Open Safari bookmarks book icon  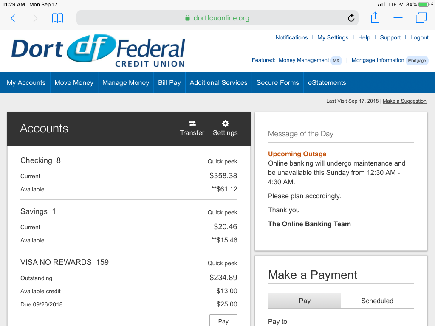tap(57, 18)
